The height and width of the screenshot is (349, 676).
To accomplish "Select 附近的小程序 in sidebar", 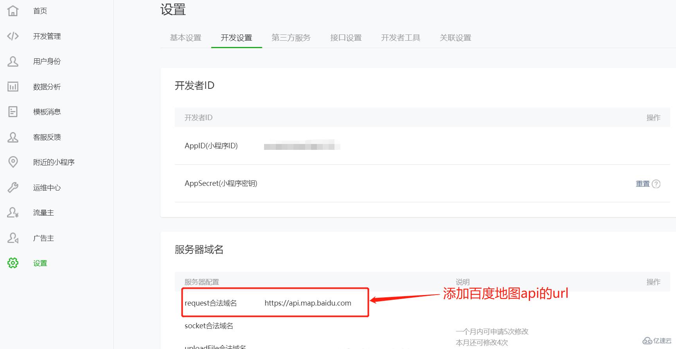I will (x=54, y=162).
